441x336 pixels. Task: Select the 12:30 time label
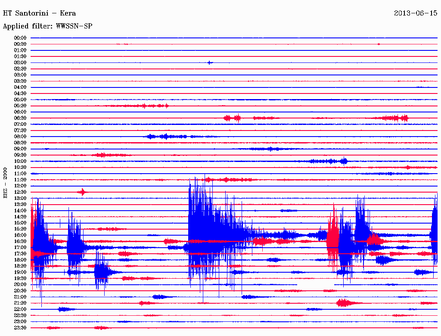[20, 192]
